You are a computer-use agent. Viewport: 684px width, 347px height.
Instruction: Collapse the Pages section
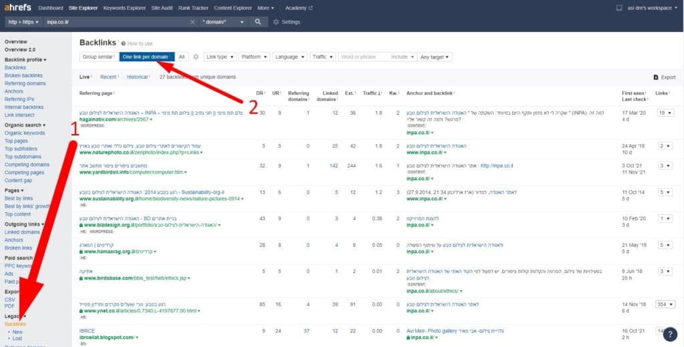(x=14, y=190)
